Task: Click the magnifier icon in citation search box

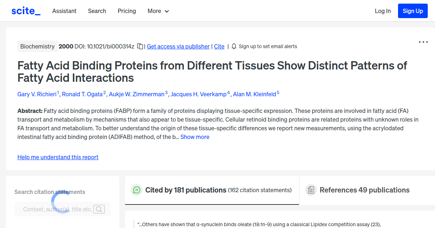Action: click(99, 209)
